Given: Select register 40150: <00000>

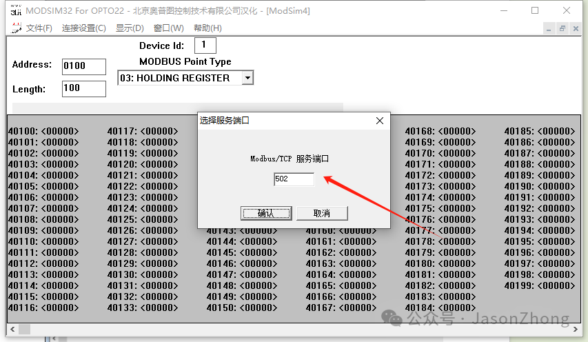Looking at the screenshot, I should [242, 308].
